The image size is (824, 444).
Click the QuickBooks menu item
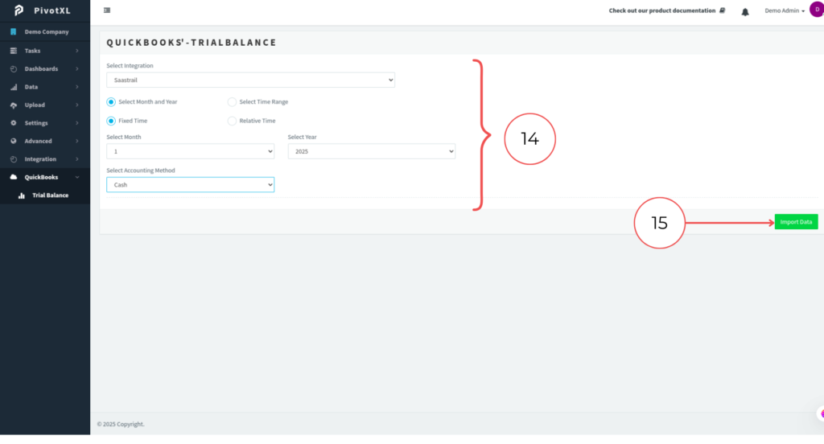click(x=45, y=177)
